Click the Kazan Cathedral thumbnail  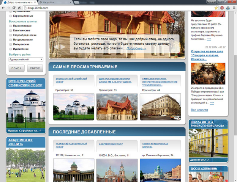[74, 170]
